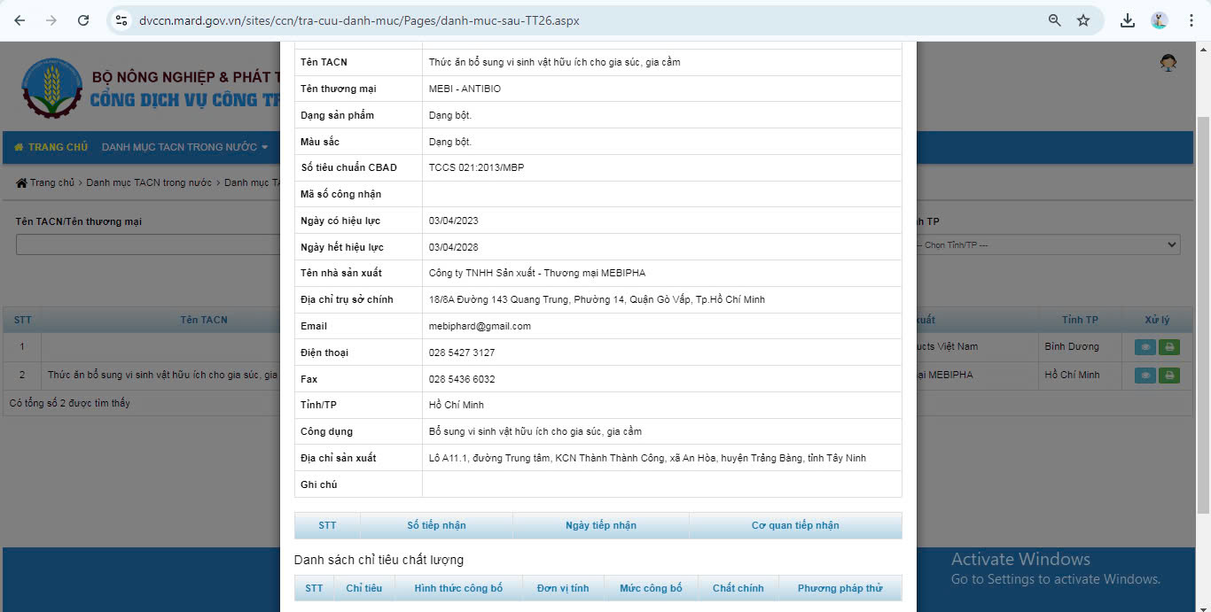
Task: Click Chỉ tiêu column header
Action: 364,588
